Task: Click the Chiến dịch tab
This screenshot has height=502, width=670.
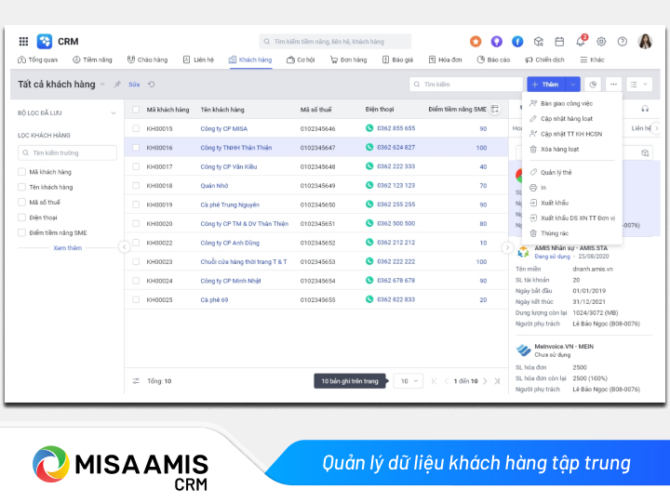Action: click(544, 59)
